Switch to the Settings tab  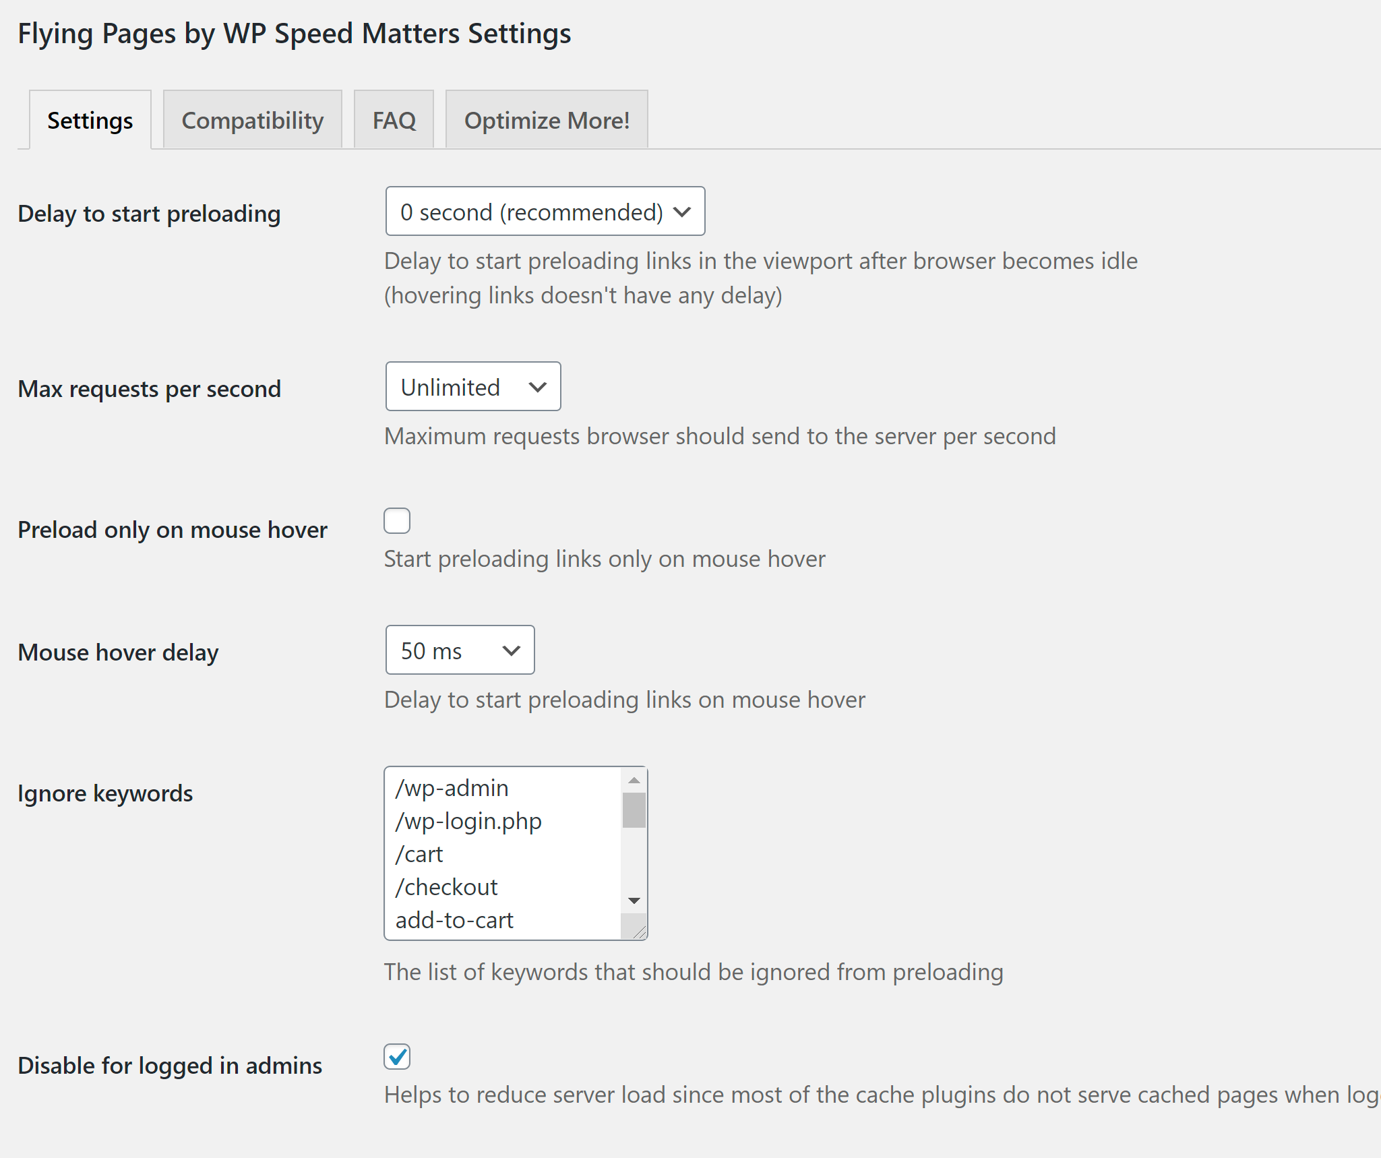90,121
